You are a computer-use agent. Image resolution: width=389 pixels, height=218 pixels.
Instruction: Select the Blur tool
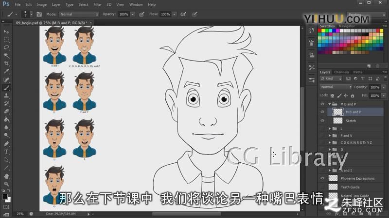pyautogui.click(x=6, y=127)
